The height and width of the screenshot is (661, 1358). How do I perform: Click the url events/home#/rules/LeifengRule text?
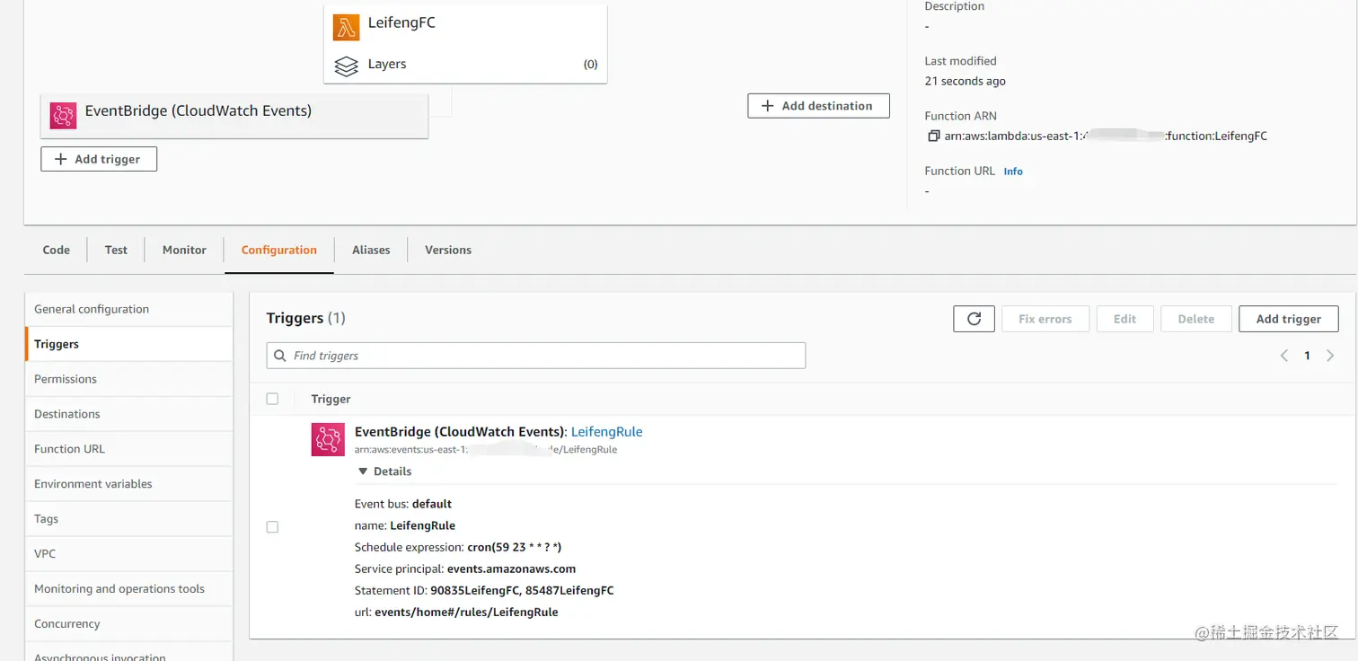466,613
